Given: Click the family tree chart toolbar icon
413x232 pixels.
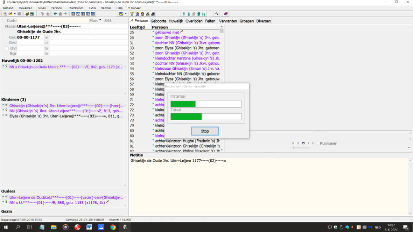Looking at the screenshot, I should click(x=132, y=14).
